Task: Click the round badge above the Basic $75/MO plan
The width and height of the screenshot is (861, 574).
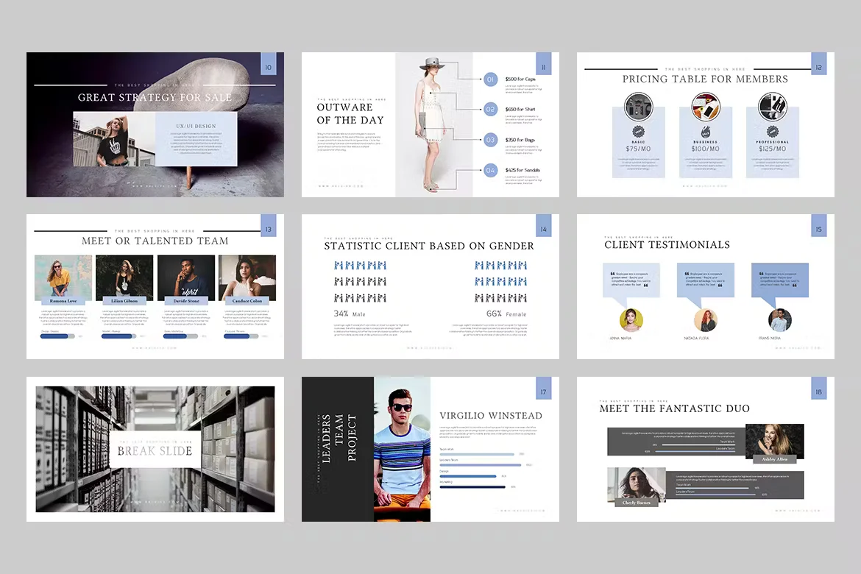Action: 639,105
